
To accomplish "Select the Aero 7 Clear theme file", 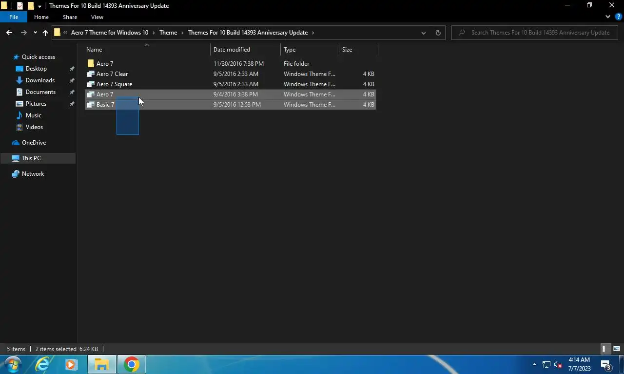I will click(112, 74).
